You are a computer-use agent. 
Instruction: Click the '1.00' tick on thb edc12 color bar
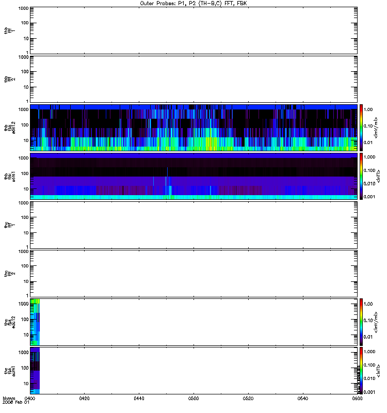click(368, 109)
